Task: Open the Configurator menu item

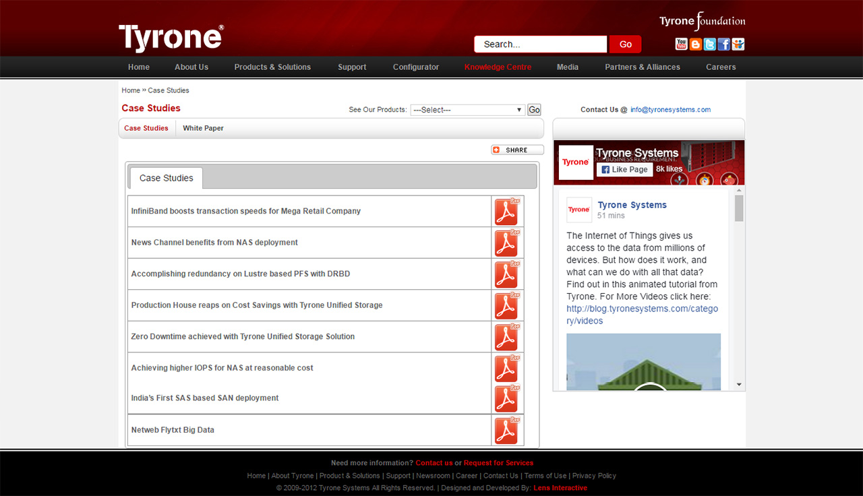Action: click(x=416, y=67)
